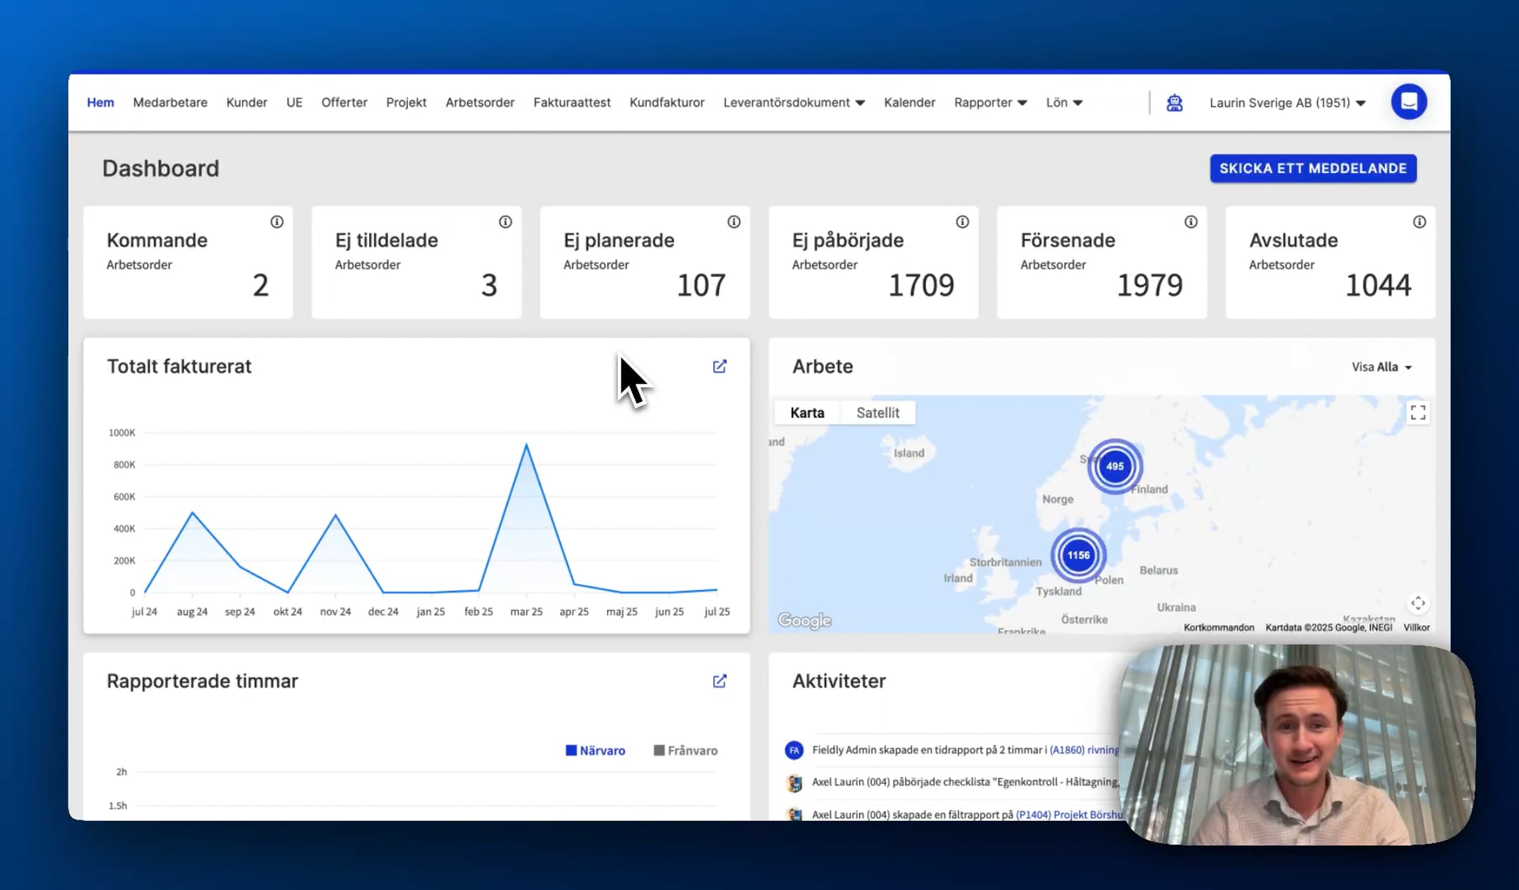Toggle Närvaro legend series in chart
The image size is (1519, 890).
click(595, 750)
